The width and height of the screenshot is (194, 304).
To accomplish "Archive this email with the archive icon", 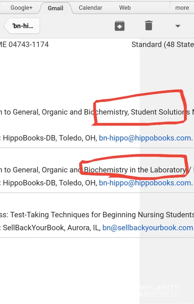I will pyautogui.click(x=120, y=26).
